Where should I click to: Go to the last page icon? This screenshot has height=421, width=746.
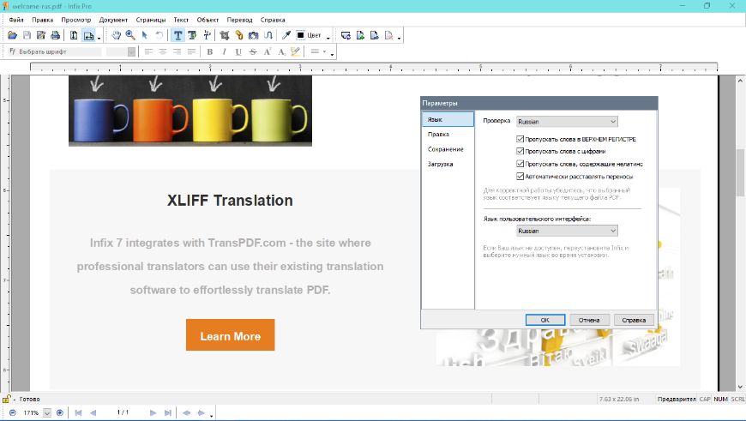pyautogui.click(x=167, y=412)
